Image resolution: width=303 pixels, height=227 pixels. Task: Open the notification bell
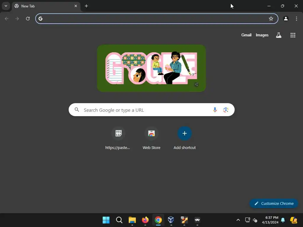click(283, 220)
